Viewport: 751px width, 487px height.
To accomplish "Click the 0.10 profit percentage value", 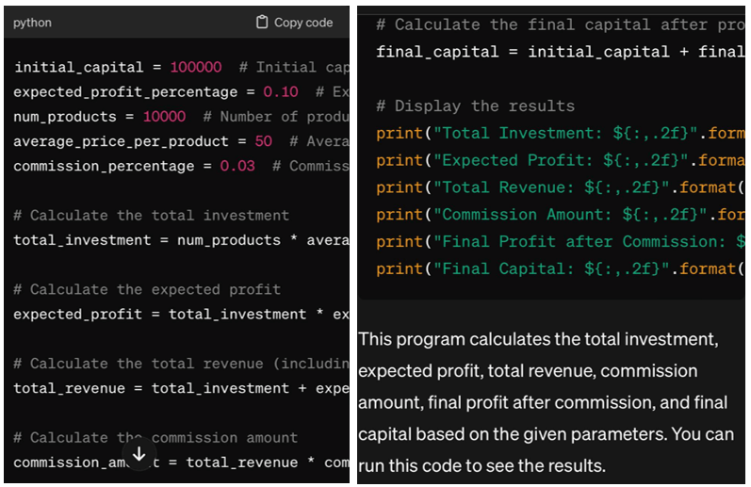I will tap(280, 92).
